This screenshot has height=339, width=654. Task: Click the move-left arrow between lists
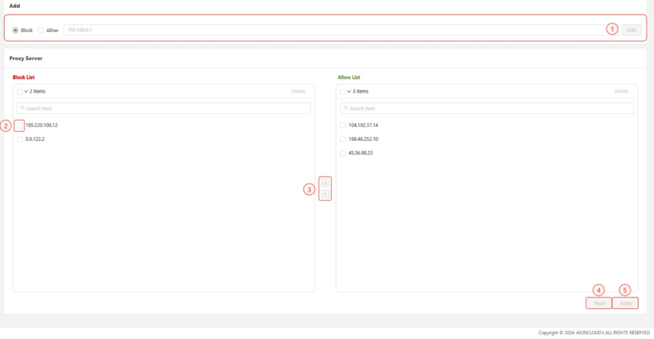[x=325, y=194]
